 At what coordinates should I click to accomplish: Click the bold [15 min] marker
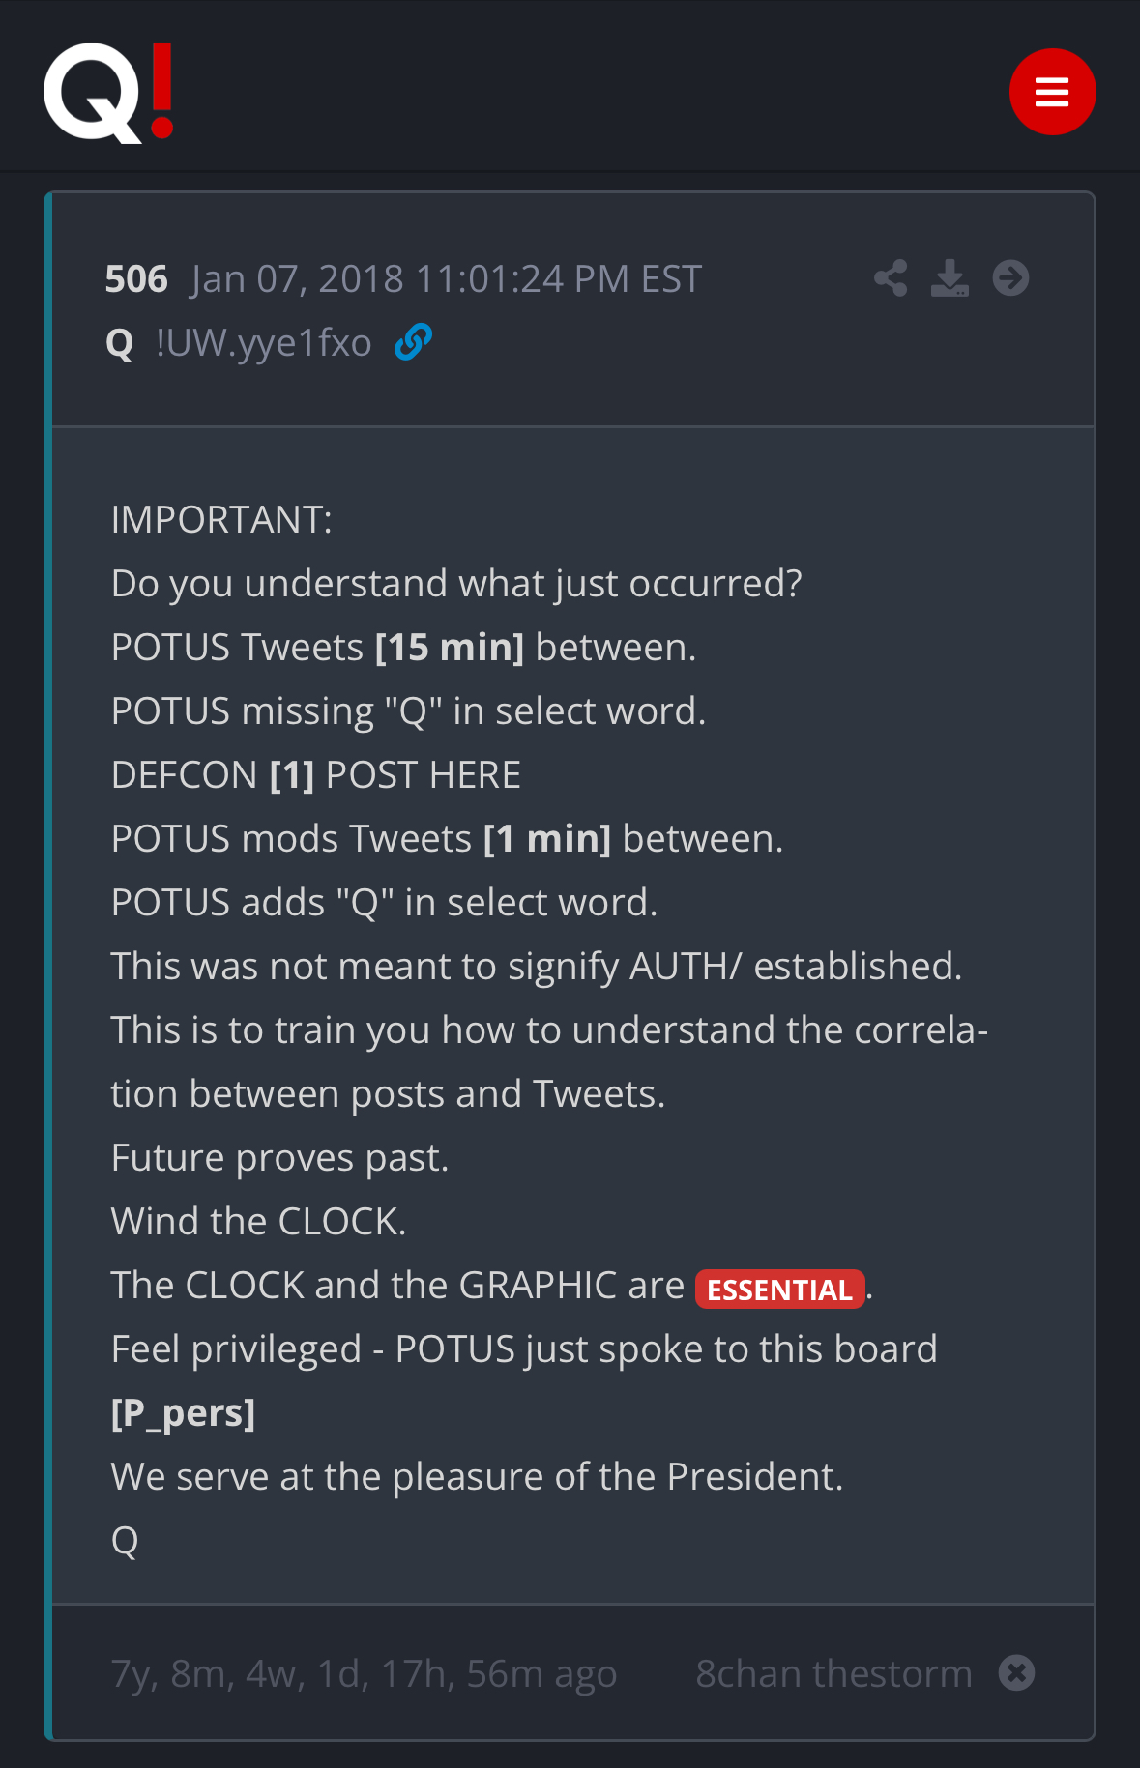450,648
